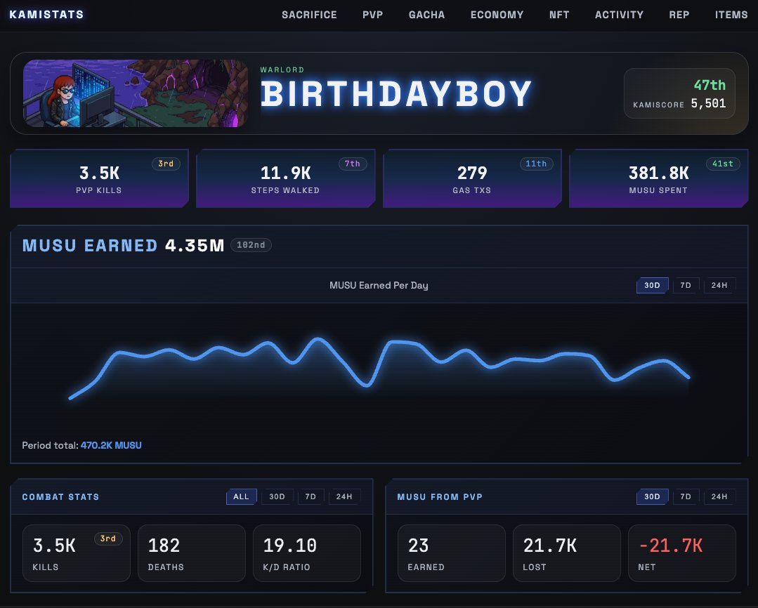Viewport: 758px width, 608px height.
Task: Enable the ALL filter in Combat Stats
Action: point(241,496)
